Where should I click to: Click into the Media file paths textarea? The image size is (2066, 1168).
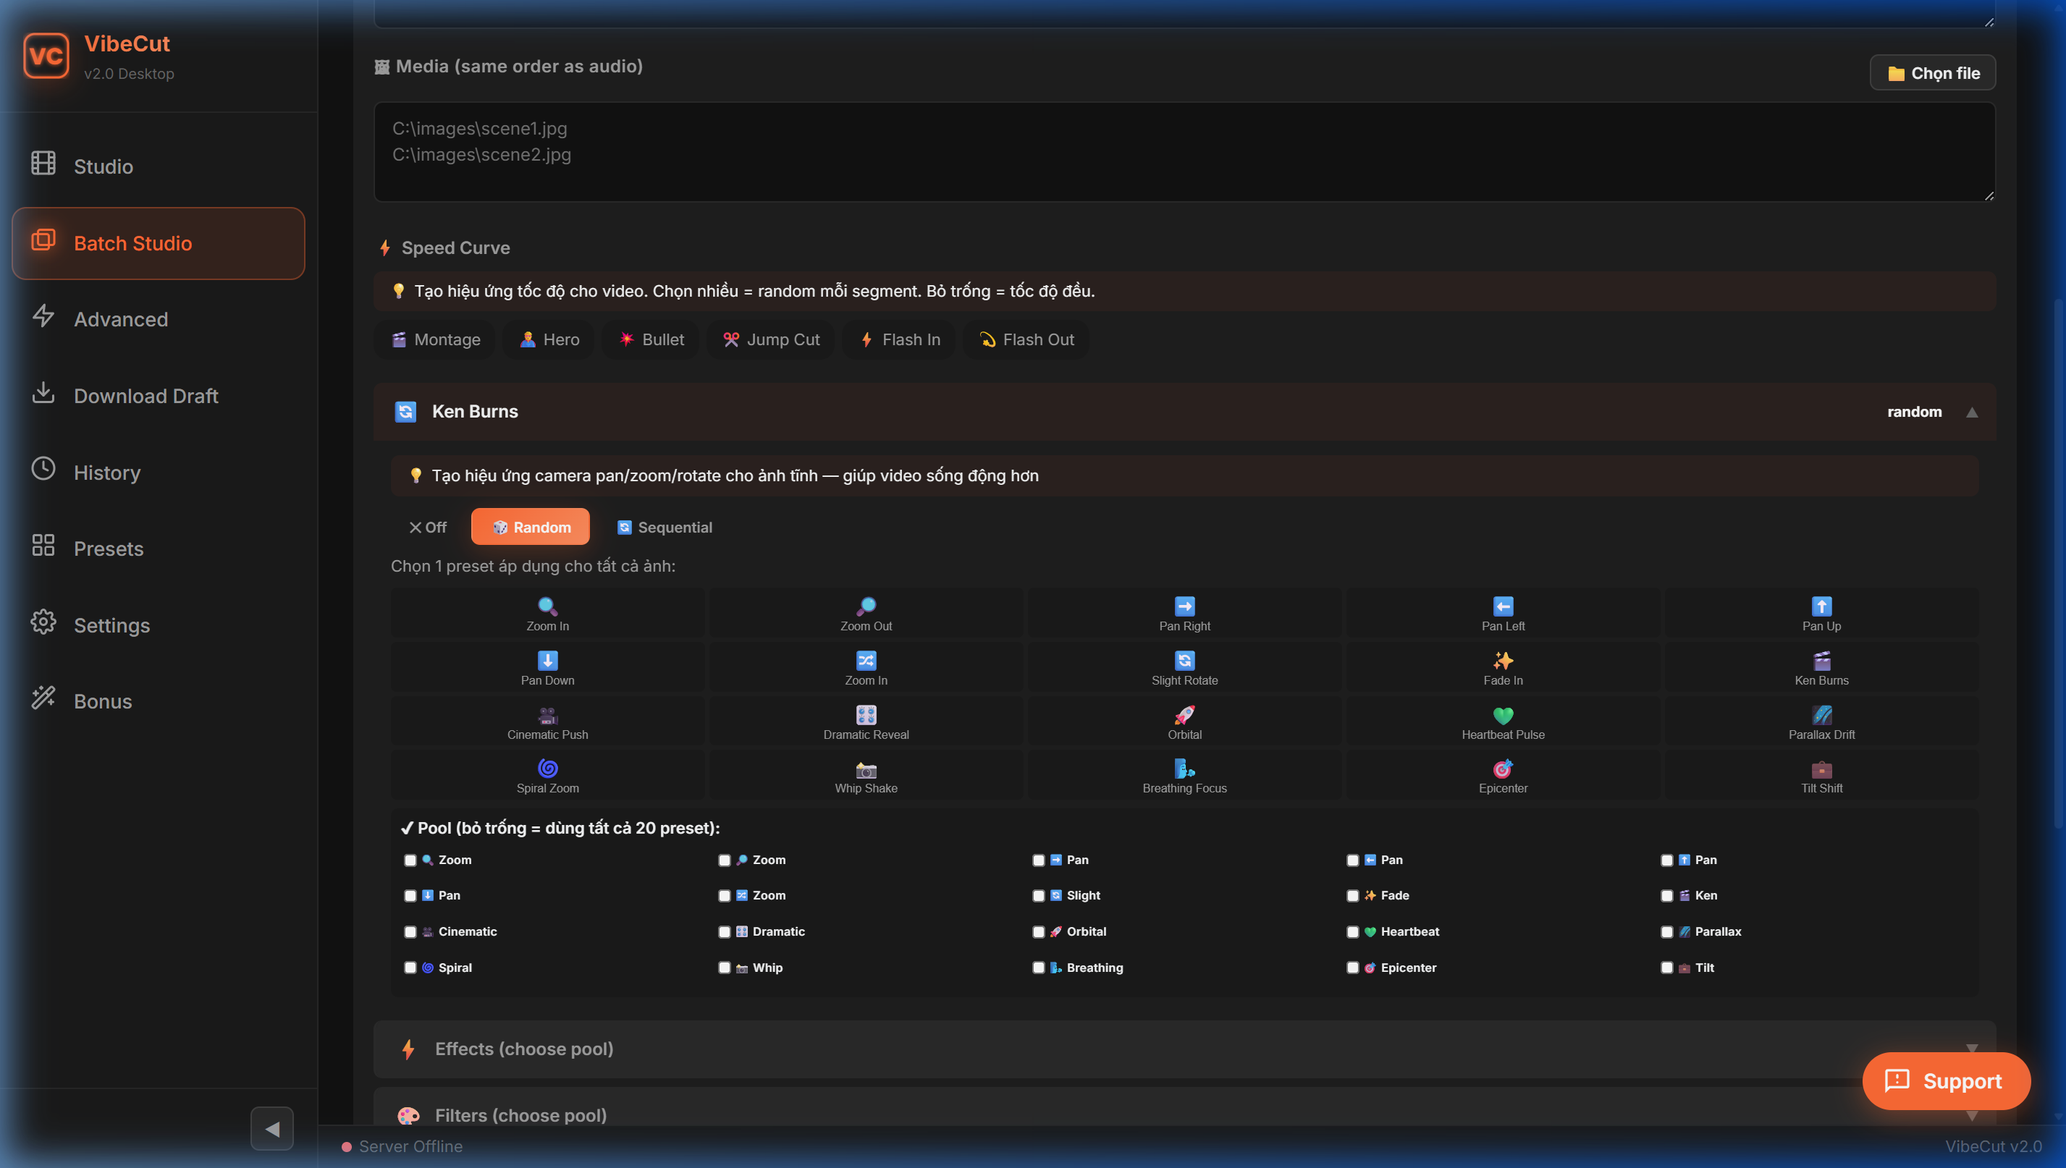1184,152
